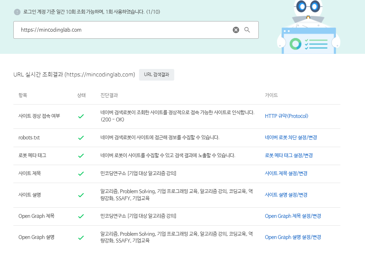
Task: Open Open Graph 설명 설정/변경 link
Action: pyautogui.click(x=293, y=237)
